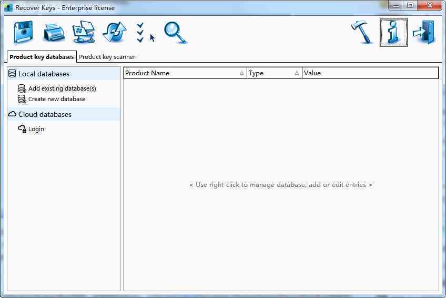Select Add existing database(s)

pos(62,88)
